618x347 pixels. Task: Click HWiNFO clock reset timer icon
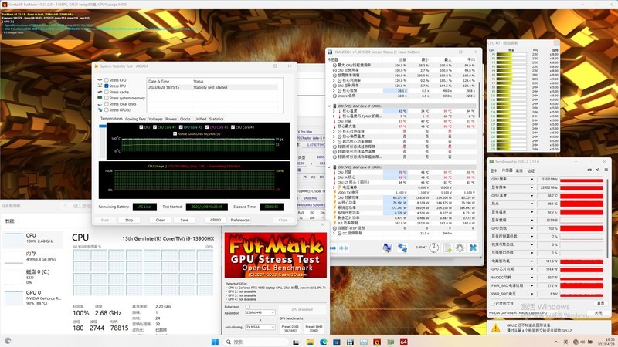tap(434, 248)
